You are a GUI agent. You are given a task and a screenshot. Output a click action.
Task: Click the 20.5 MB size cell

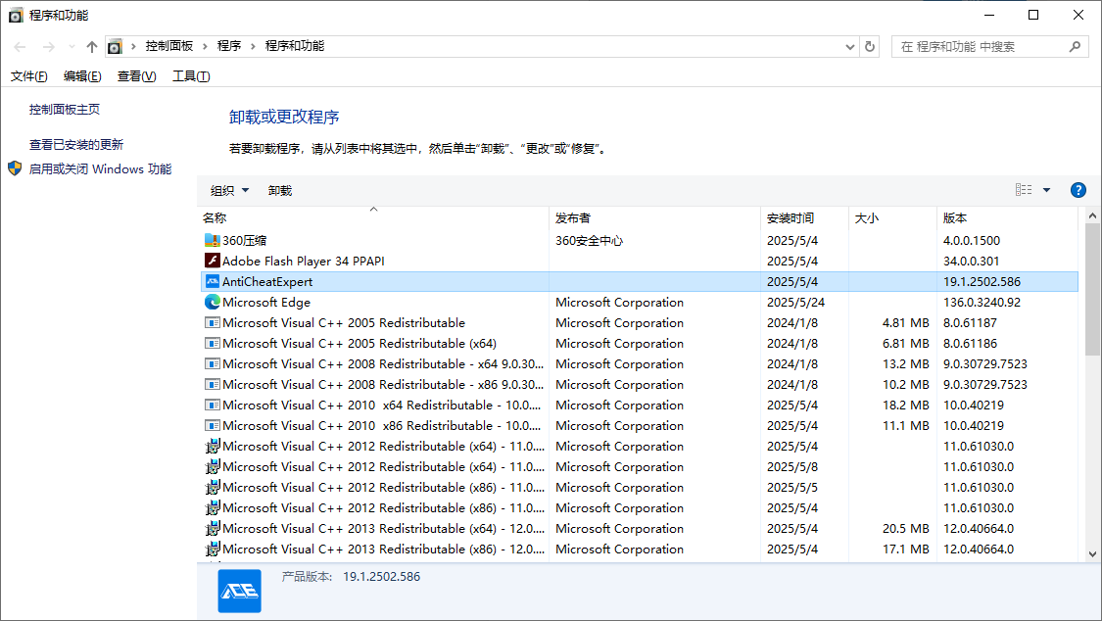pyautogui.click(x=906, y=528)
